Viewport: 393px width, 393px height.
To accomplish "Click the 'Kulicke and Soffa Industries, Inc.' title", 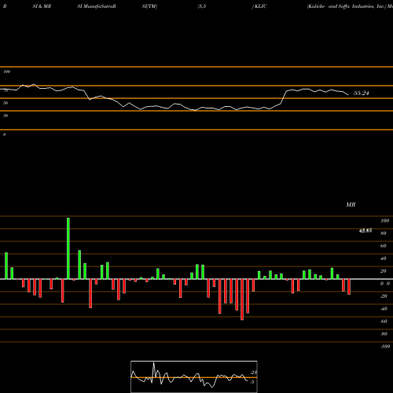I will [x=347, y=6].
